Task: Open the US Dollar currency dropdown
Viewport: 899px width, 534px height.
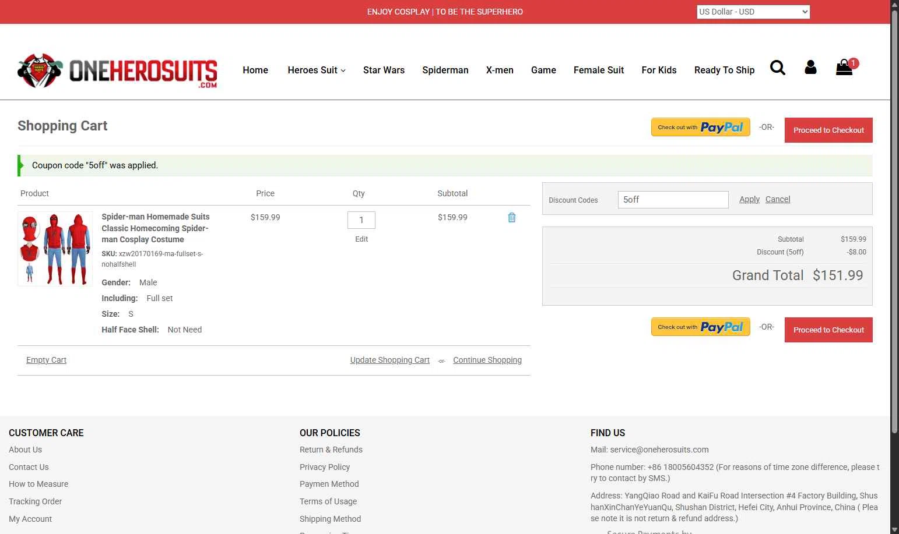Action: click(753, 12)
